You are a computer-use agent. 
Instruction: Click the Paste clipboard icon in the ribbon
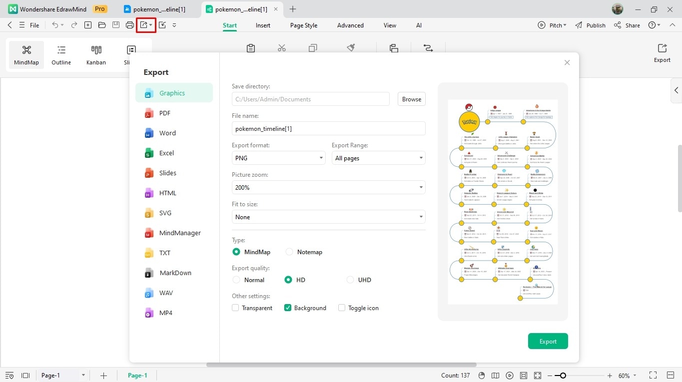tap(251, 48)
